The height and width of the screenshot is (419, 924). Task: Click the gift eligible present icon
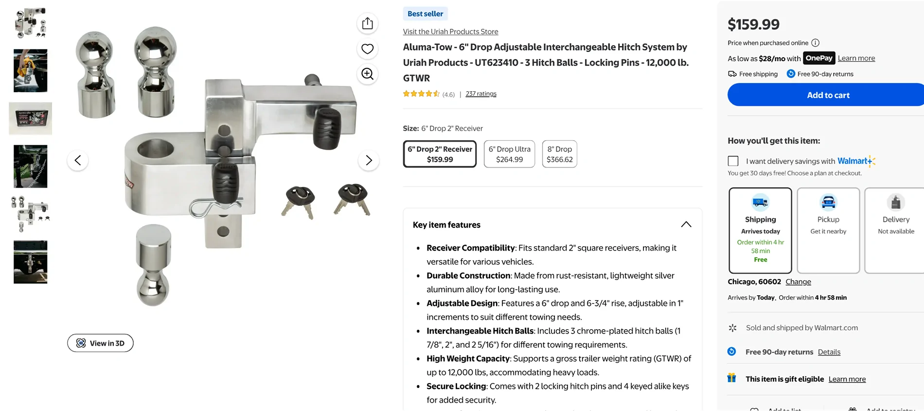[x=732, y=379]
